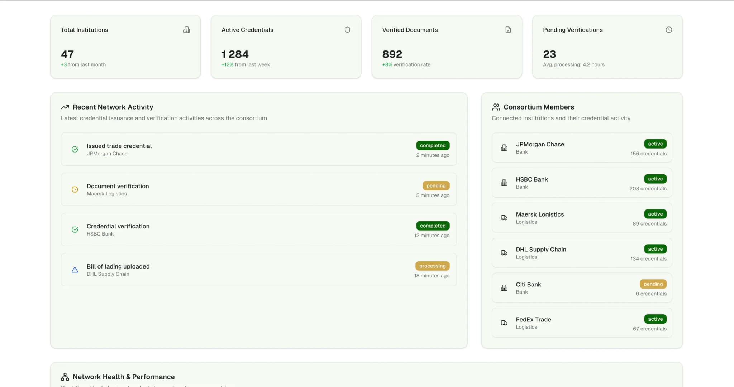Click the completed badge on Credential verification

[433, 226]
